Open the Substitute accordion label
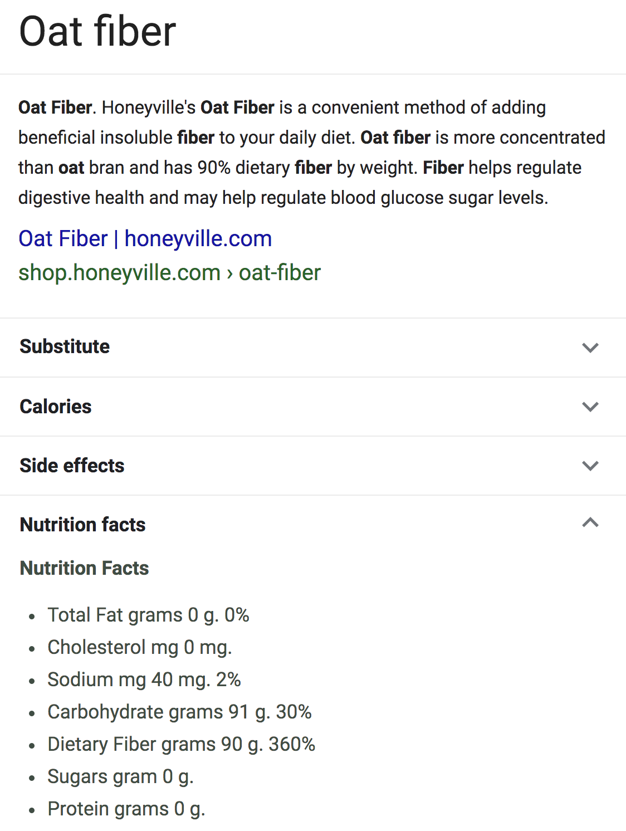This screenshot has height=831, width=626. click(x=65, y=346)
